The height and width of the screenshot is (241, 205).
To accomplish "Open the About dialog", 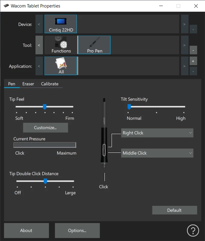I will tap(26, 231).
